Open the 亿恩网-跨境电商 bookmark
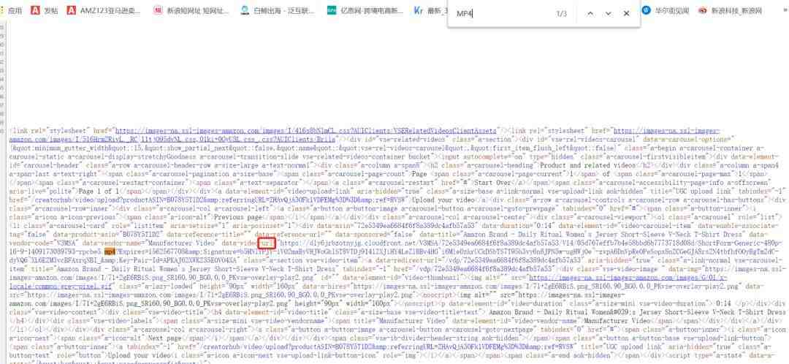The height and width of the screenshot is (364, 789). coord(365,10)
